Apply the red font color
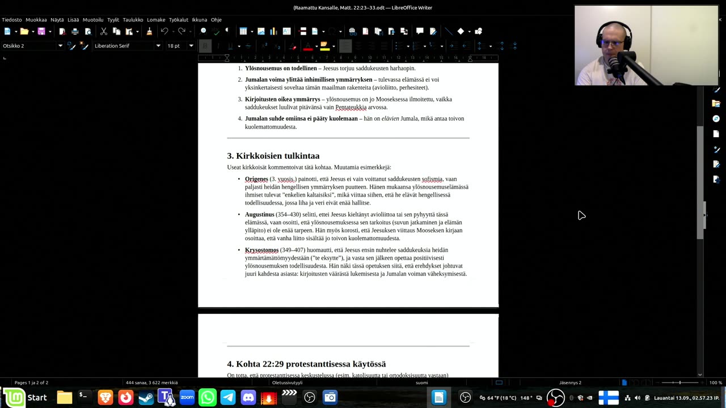The width and height of the screenshot is (726, 408). click(308, 46)
